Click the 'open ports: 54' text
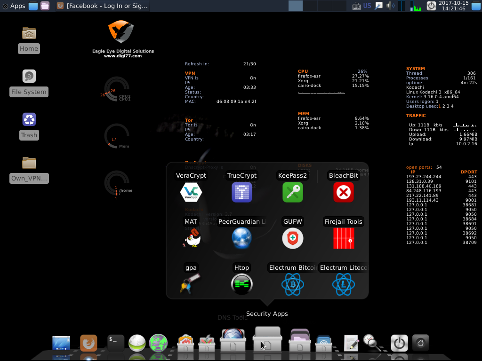The image size is (482, 361). coord(424,167)
